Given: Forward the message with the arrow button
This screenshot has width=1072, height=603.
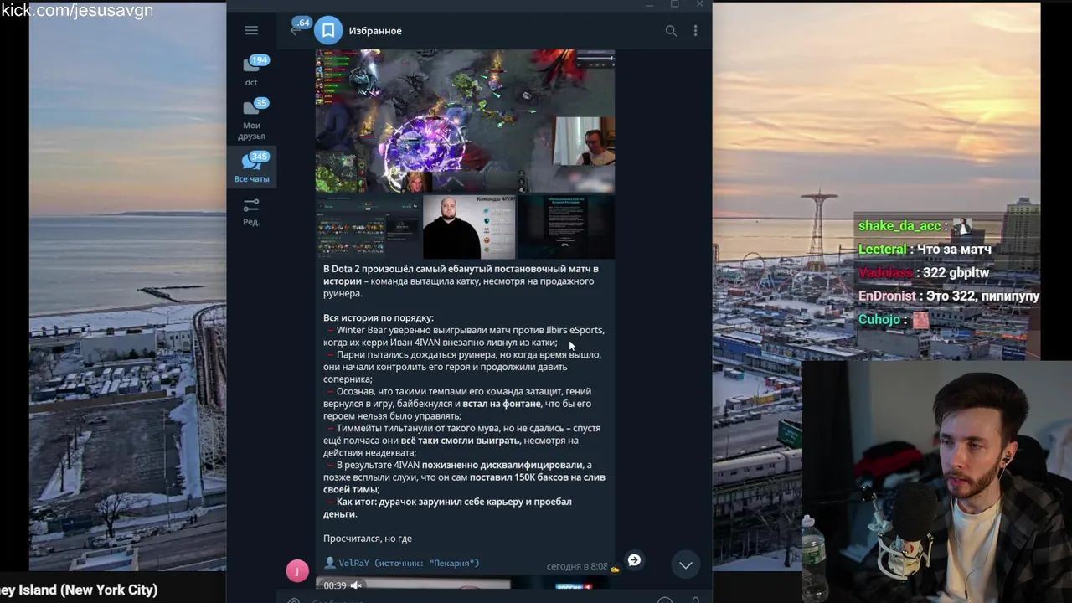Looking at the screenshot, I should (634, 560).
